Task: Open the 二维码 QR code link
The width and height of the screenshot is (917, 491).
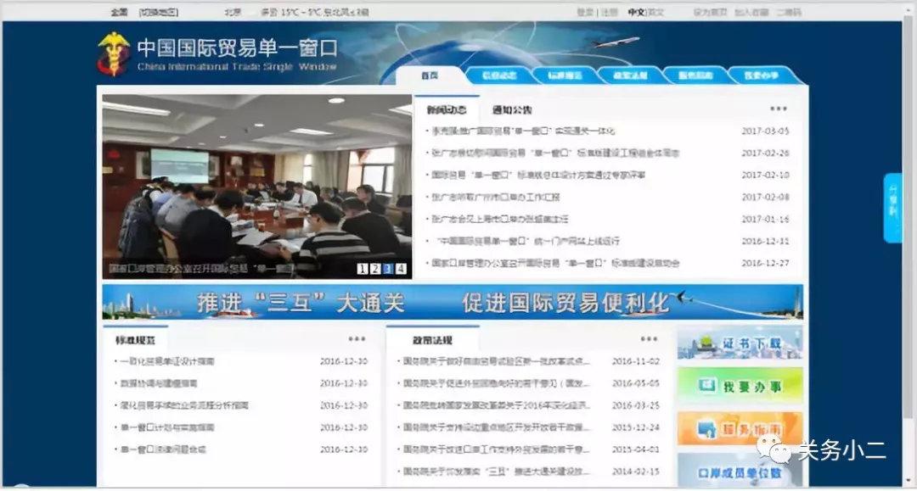Action: pos(788,12)
